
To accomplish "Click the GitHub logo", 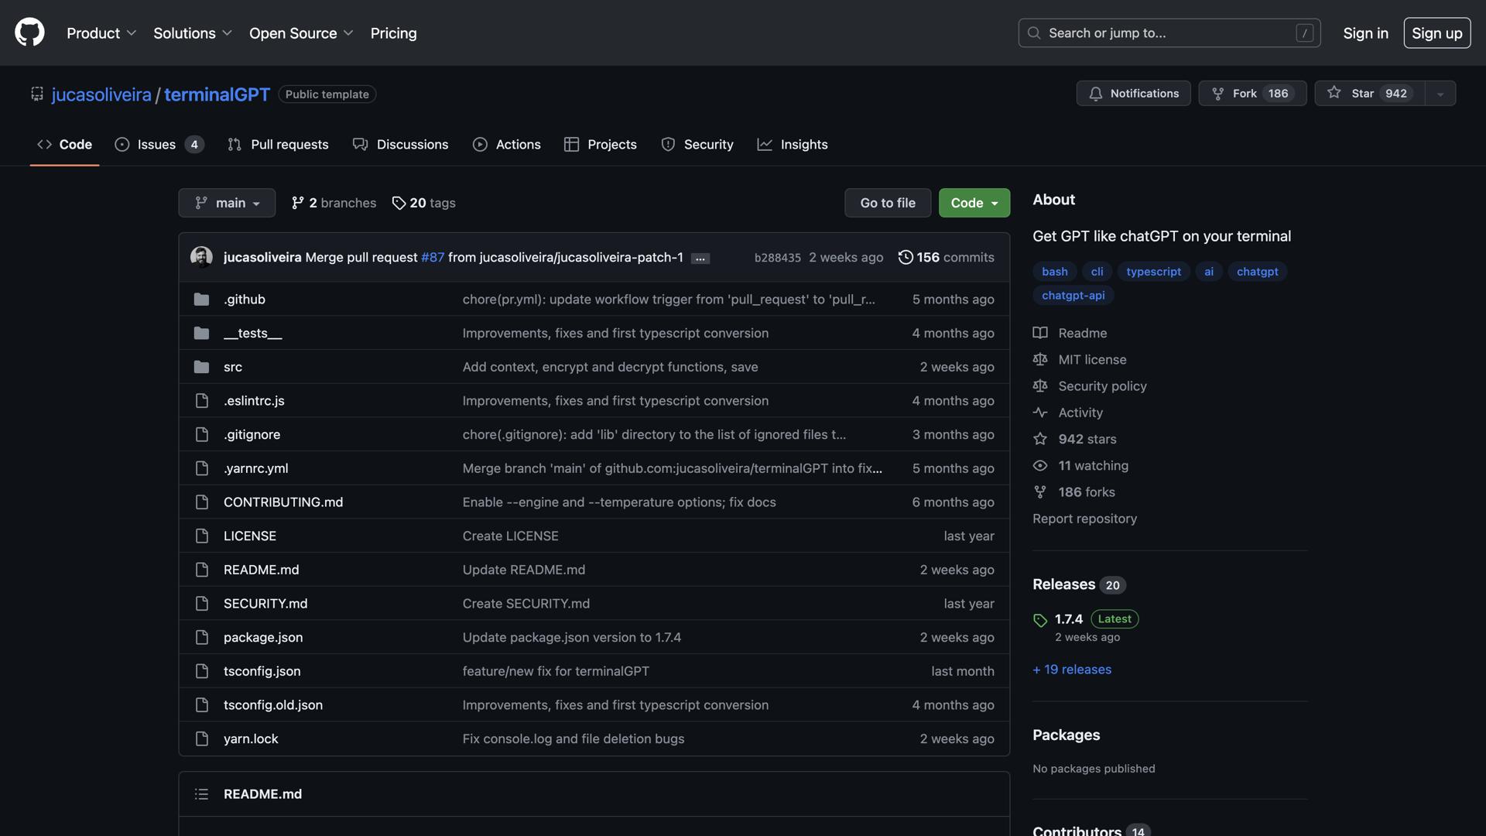I will [29, 33].
